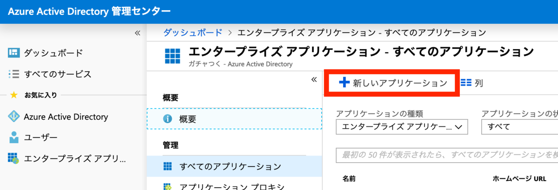
Task: Open the 列 columns button
Action: coord(472,83)
